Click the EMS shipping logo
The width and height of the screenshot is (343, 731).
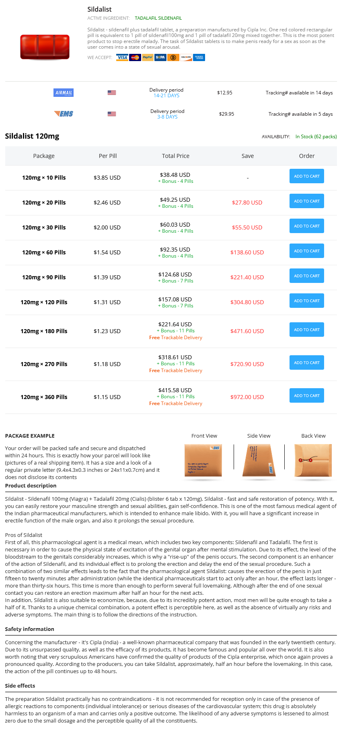coord(64,114)
